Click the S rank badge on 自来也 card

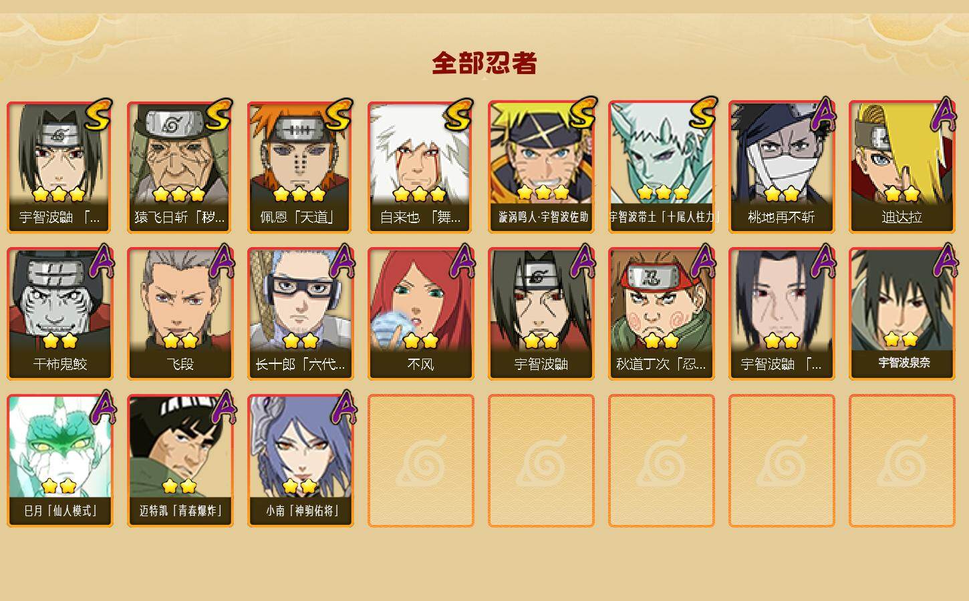(458, 115)
